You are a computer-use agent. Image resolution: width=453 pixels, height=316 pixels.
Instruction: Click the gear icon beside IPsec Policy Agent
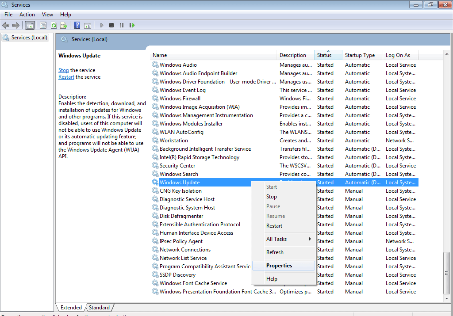pos(155,241)
